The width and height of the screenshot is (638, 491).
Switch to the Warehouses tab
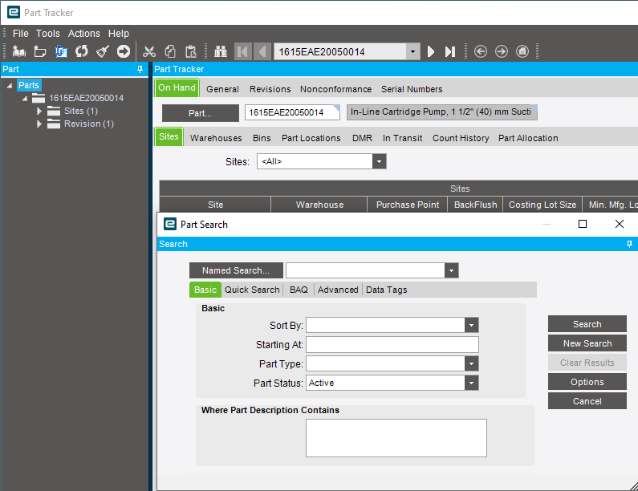point(216,138)
